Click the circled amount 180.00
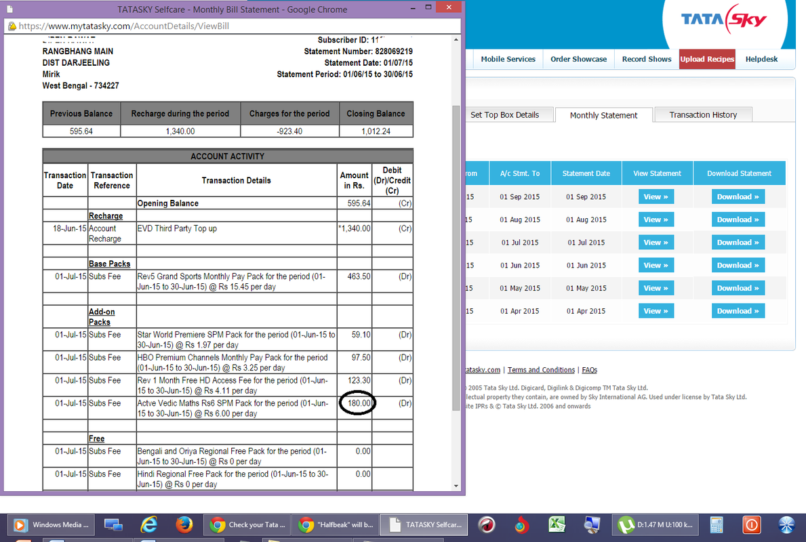The image size is (806, 542). click(x=359, y=403)
